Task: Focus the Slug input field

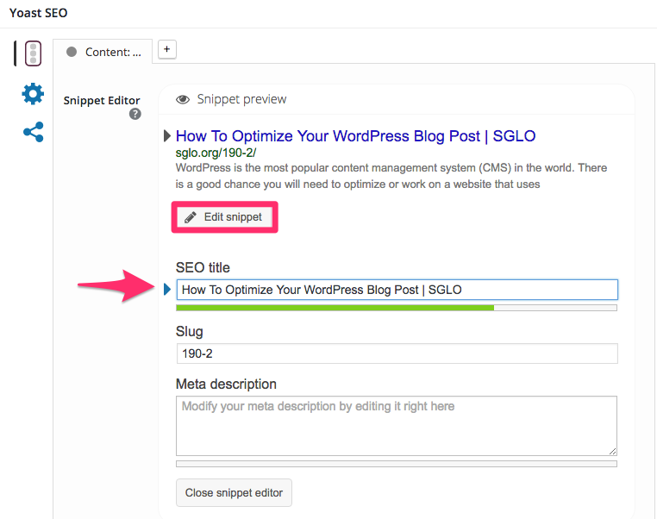Action: click(x=397, y=353)
